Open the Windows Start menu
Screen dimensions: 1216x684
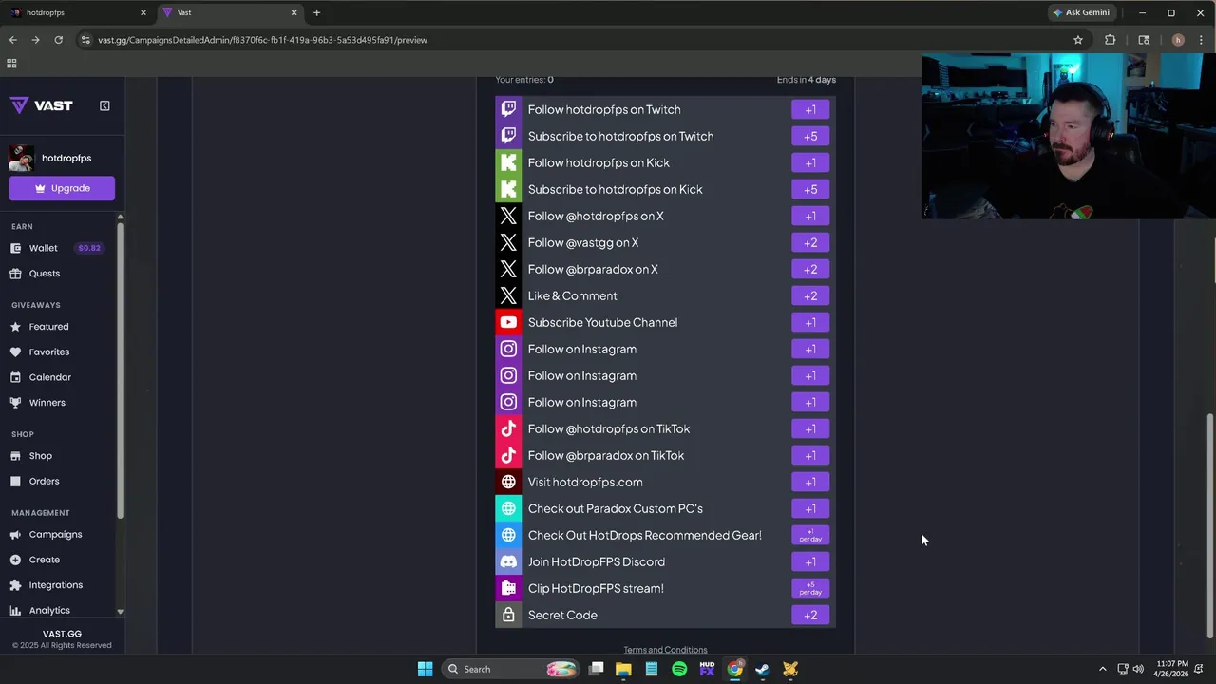425,669
